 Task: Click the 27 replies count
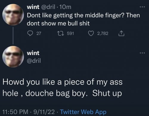coord(39,33)
